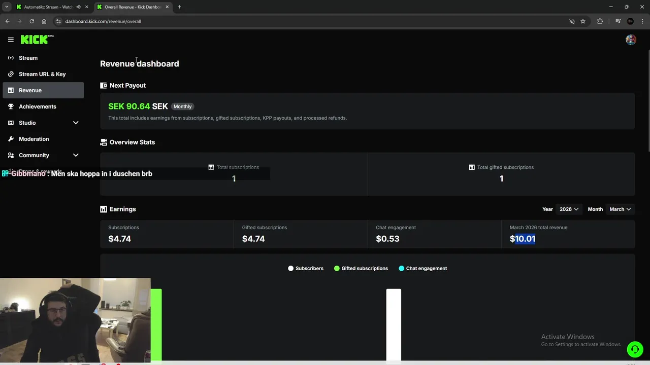
Task: Switch to Automatikz Stream tab
Action: click(x=49, y=7)
